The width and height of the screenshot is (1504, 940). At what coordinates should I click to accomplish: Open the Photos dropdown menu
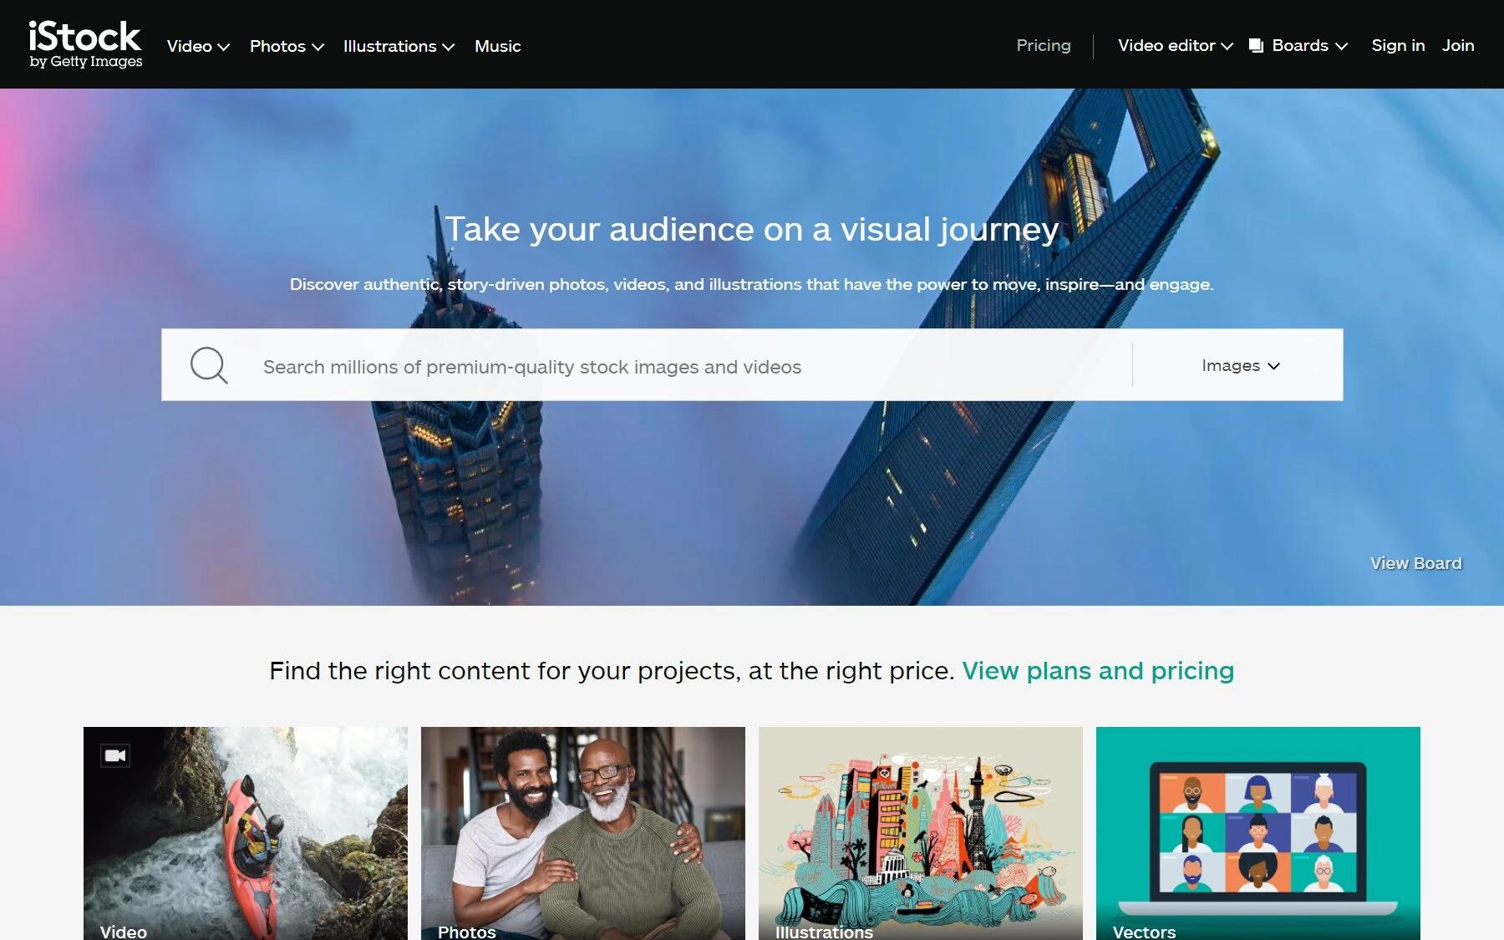point(287,46)
